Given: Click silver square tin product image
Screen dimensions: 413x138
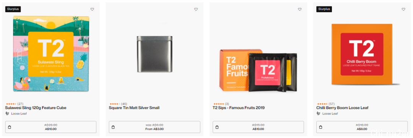Looking at the screenshot, I should coord(154,54).
